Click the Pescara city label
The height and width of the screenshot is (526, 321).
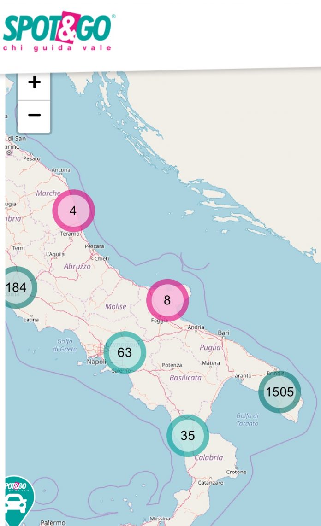pyautogui.click(x=95, y=246)
